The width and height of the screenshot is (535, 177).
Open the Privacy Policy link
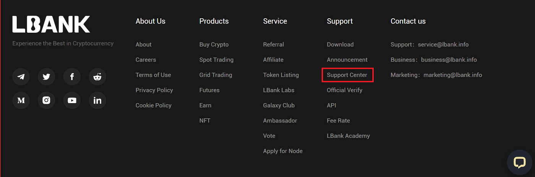pyautogui.click(x=154, y=90)
